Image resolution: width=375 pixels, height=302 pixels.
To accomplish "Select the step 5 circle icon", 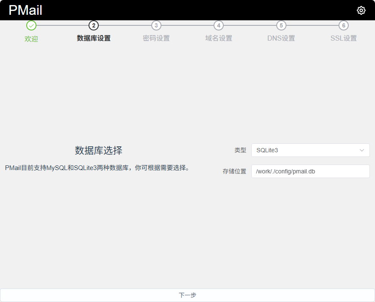I will pos(281,25).
